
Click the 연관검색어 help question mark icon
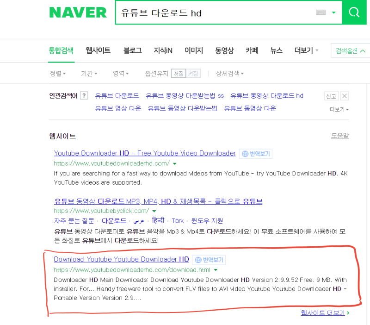click(84, 96)
